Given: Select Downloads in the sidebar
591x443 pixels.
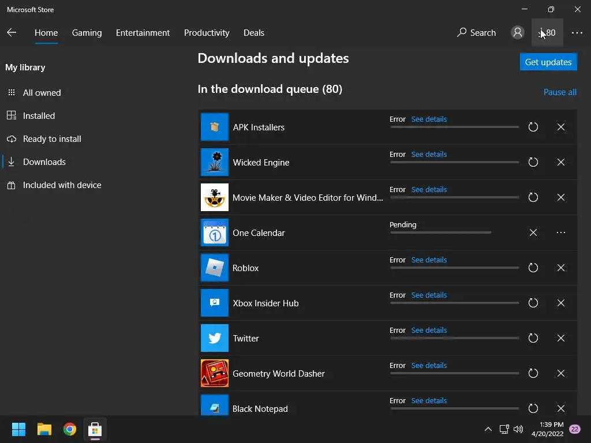Looking at the screenshot, I should tap(44, 162).
